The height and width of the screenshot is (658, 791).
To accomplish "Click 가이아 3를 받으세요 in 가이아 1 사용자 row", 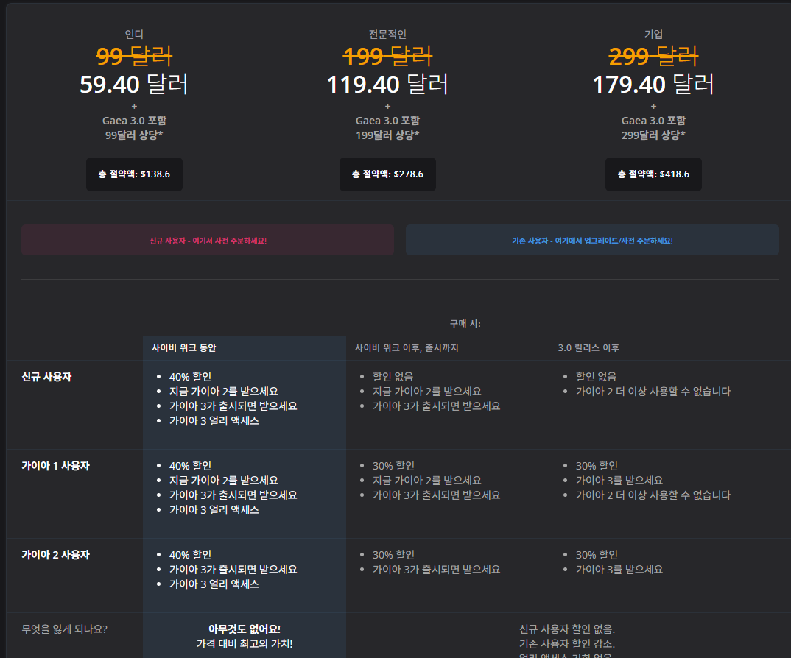I will click(619, 480).
